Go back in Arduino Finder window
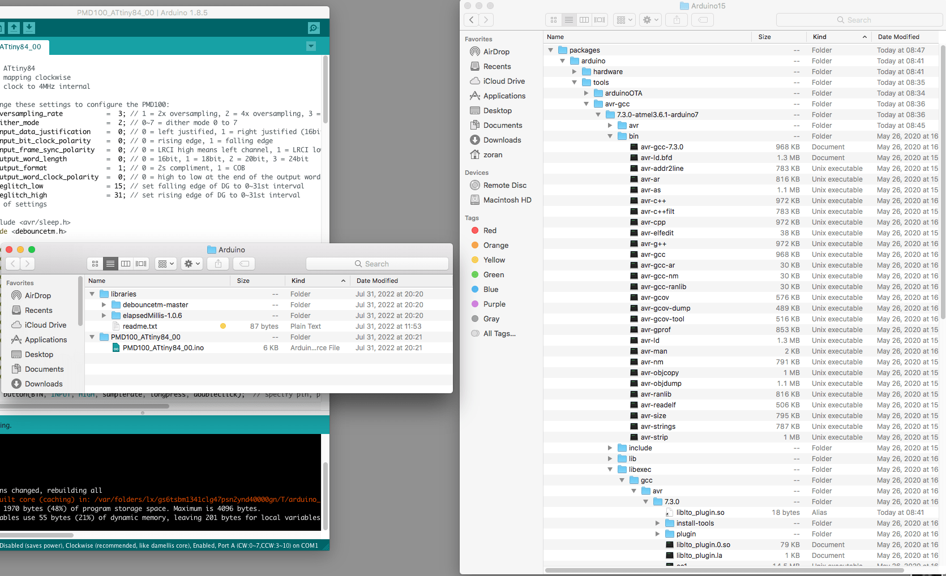Screen dimensions: 946x576 (13, 264)
